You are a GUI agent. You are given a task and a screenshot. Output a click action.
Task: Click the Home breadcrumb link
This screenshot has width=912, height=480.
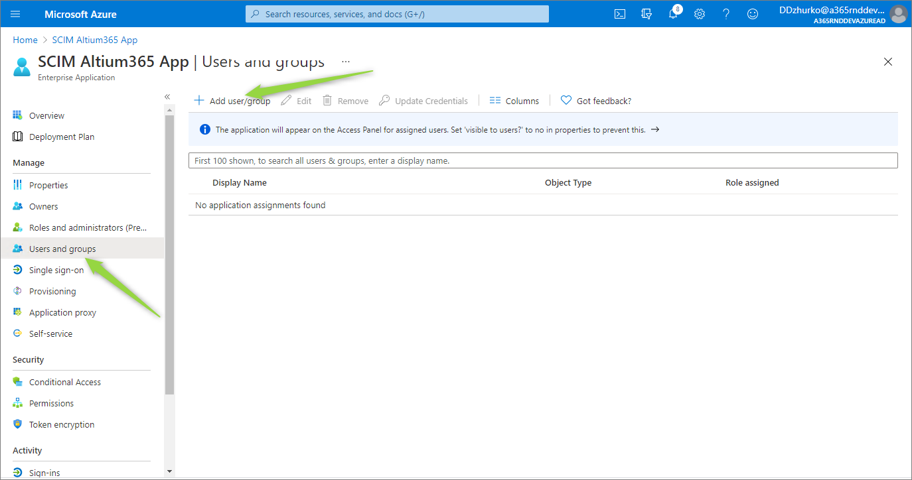[x=25, y=40]
